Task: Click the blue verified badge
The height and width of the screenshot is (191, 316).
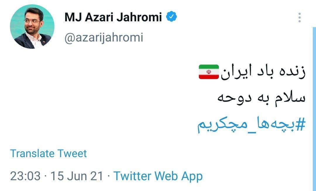Action: coord(171,18)
